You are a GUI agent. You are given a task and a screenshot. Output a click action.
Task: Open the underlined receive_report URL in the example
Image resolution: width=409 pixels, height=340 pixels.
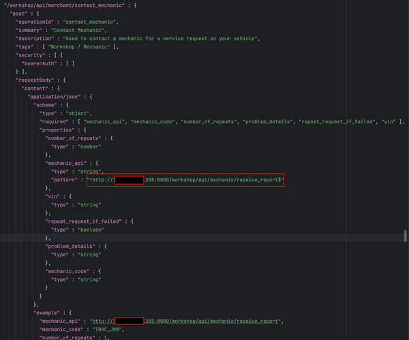click(x=185, y=321)
